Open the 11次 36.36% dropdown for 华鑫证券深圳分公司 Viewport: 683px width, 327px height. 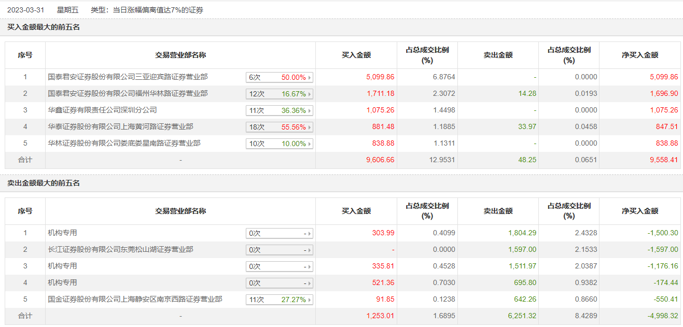[279, 110]
